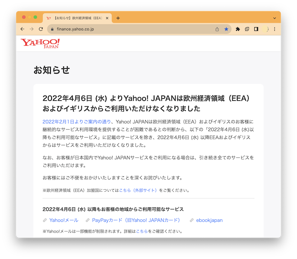Click the green fullscreen window button
Viewport: 297px width, 259px height.
[x=35, y=17]
